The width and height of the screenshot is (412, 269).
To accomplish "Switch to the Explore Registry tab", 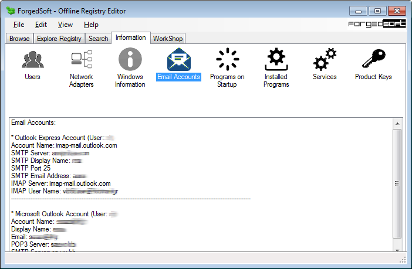I will pos(59,39).
